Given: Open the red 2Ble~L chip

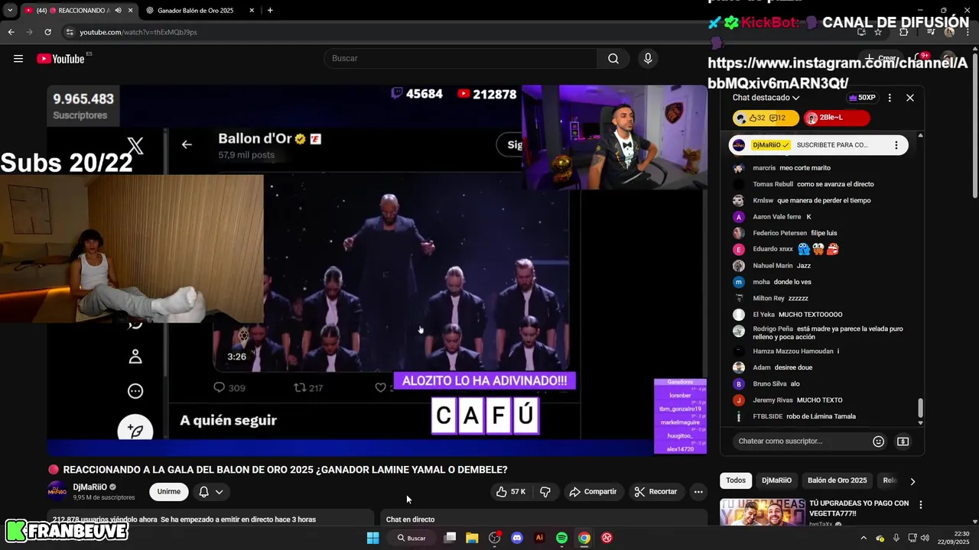Looking at the screenshot, I should pyautogui.click(x=836, y=118).
